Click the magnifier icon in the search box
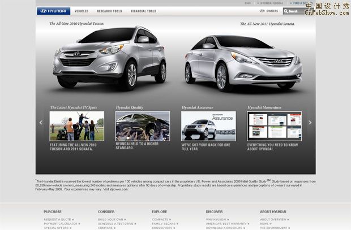Image resolution: width=351 pixels, height=230 pixels. pos(286,11)
